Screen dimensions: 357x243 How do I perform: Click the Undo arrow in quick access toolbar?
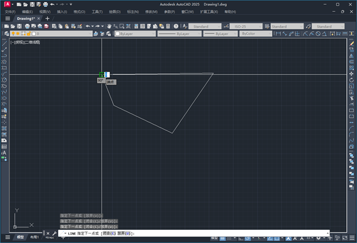pos(52,4)
